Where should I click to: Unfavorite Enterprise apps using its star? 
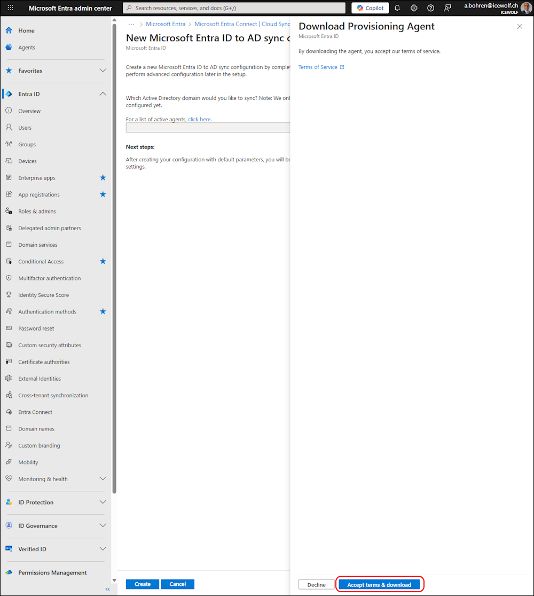(x=103, y=178)
